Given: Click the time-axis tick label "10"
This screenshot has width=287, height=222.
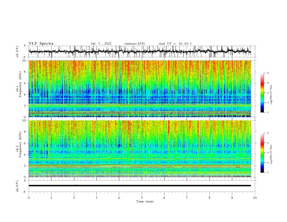Looking at the screenshot, I should [x=255, y=198].
